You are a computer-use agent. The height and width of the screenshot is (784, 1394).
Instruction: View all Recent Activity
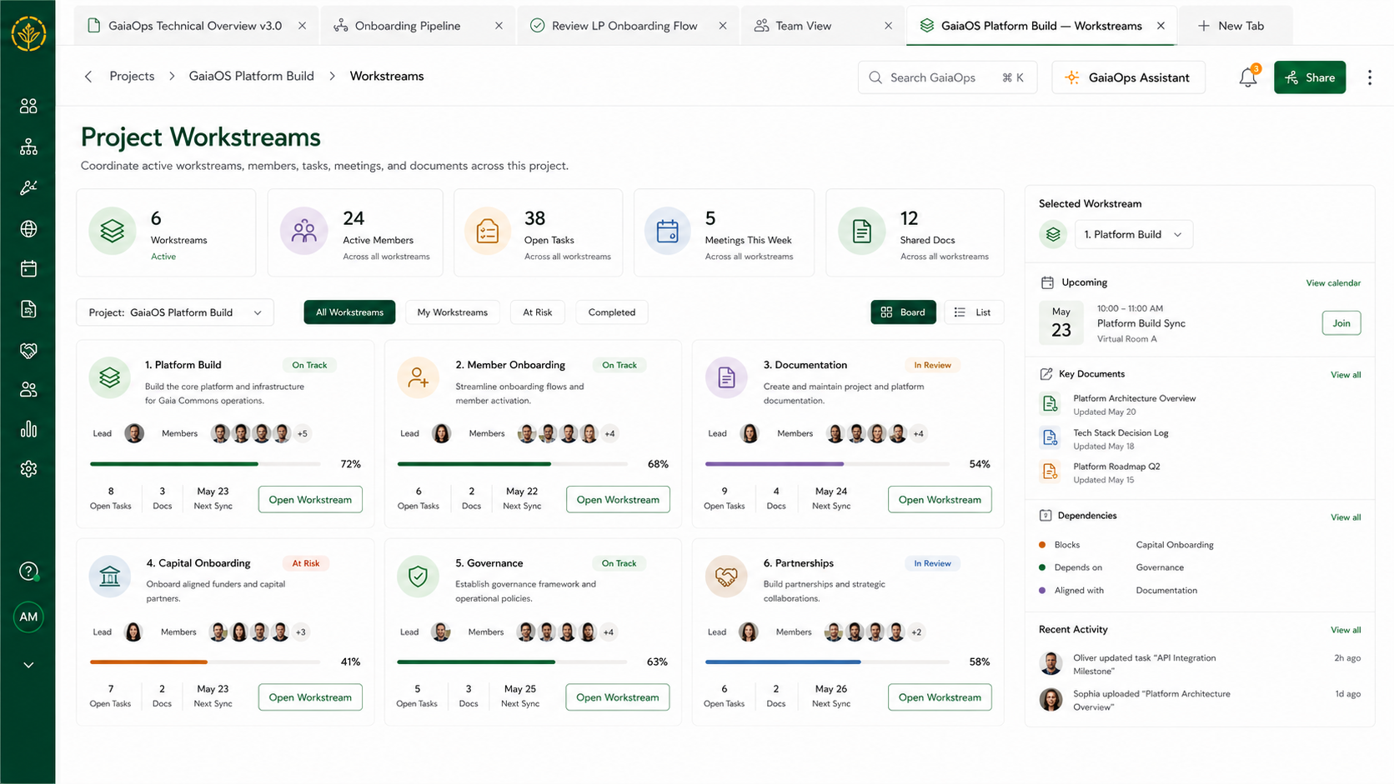coord(1346,630)
